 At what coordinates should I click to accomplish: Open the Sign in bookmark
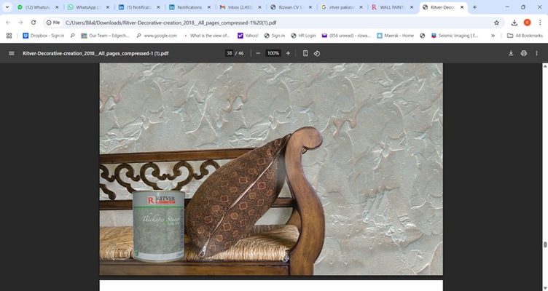coord(274,36)
